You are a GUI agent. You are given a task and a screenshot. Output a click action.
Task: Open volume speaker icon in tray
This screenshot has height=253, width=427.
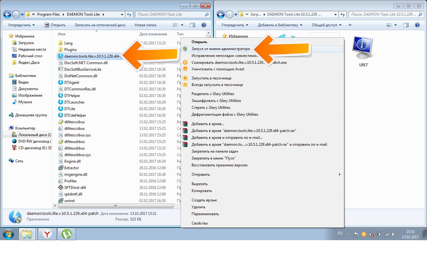coord(394,234)
